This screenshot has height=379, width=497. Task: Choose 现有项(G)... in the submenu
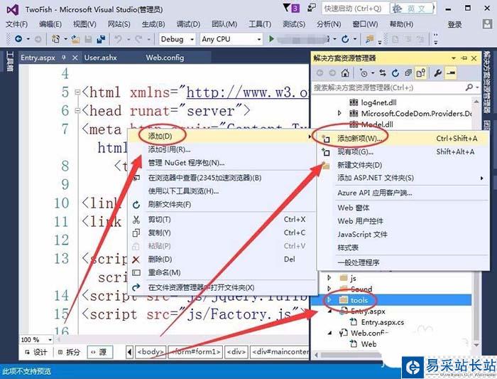click(403, 151)
